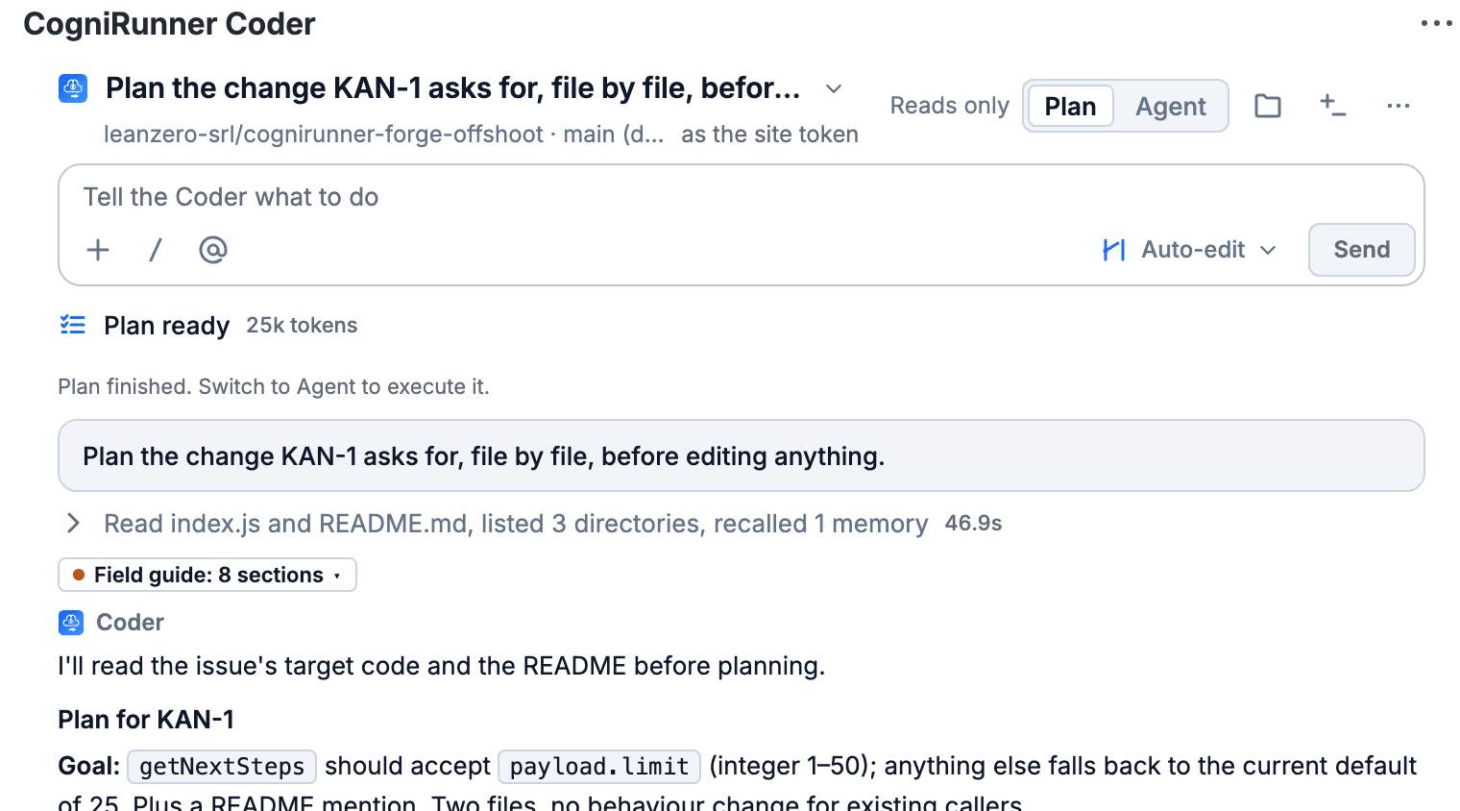The image size is (1460, 811).
Task: Switch to Agent mode
Action: click(x=1170, y=106)
